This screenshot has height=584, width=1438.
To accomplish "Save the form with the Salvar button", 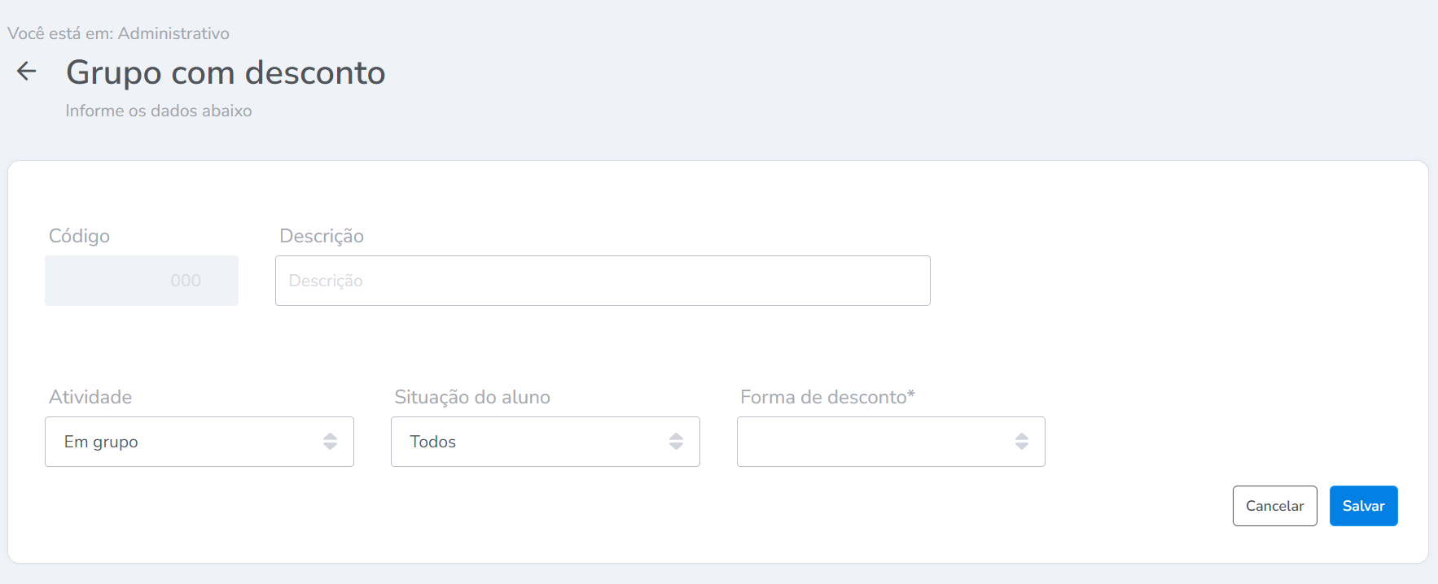I will 1363,506.
